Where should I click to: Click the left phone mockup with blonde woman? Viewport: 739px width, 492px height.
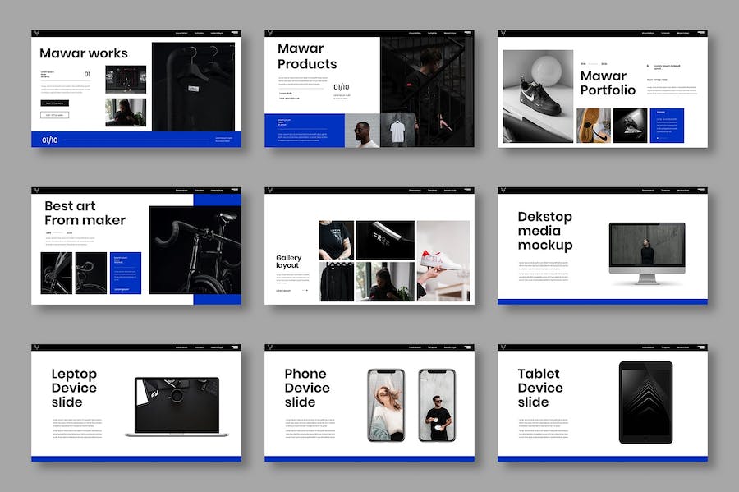(x=385, y=405)
